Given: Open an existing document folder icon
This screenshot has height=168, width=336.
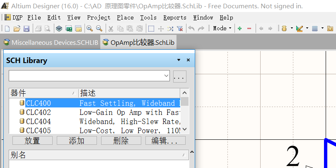Looking at the screenshot, I should tap(17, 29).
